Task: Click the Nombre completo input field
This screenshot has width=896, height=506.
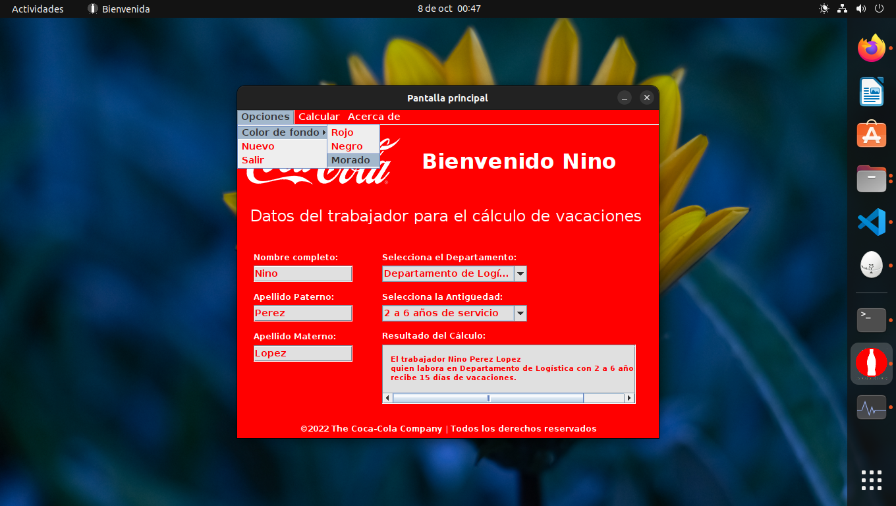Action: 303,273
